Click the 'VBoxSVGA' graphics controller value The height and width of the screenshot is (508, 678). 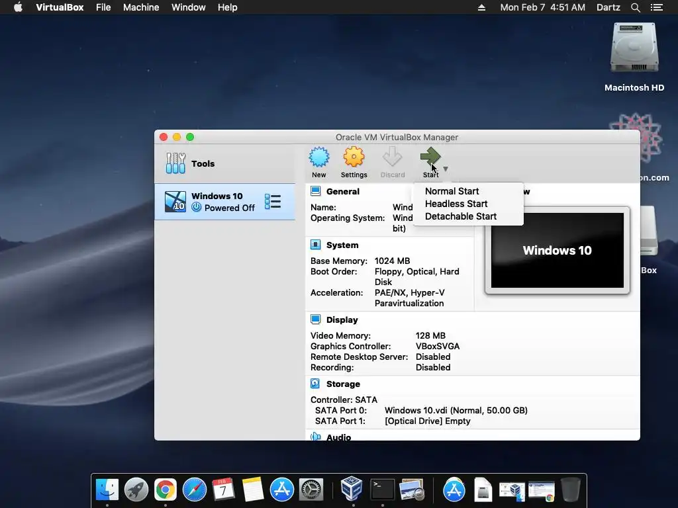[438, 346]
